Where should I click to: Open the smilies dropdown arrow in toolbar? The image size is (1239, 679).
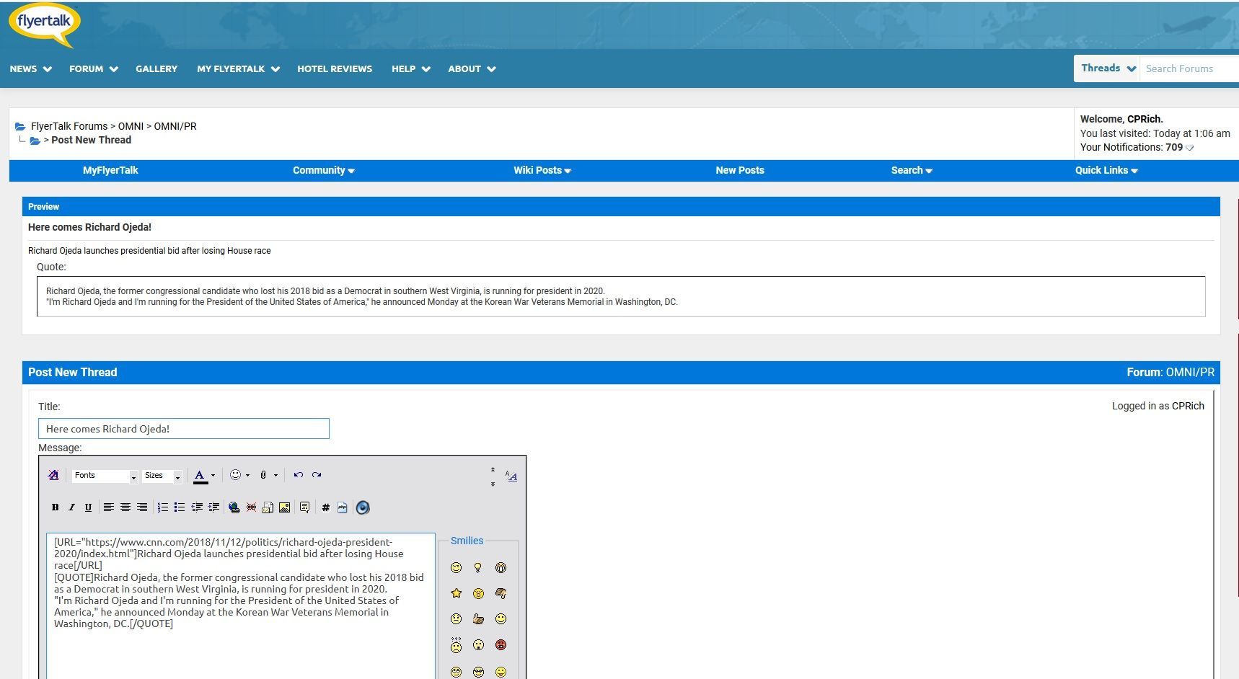pos(247,475)
